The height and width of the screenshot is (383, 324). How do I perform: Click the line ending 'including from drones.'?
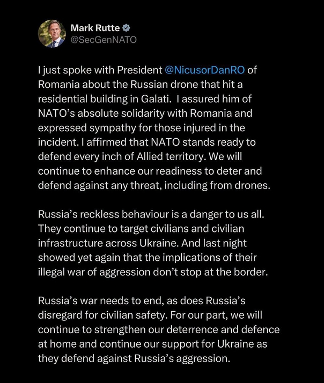[154, 186]
